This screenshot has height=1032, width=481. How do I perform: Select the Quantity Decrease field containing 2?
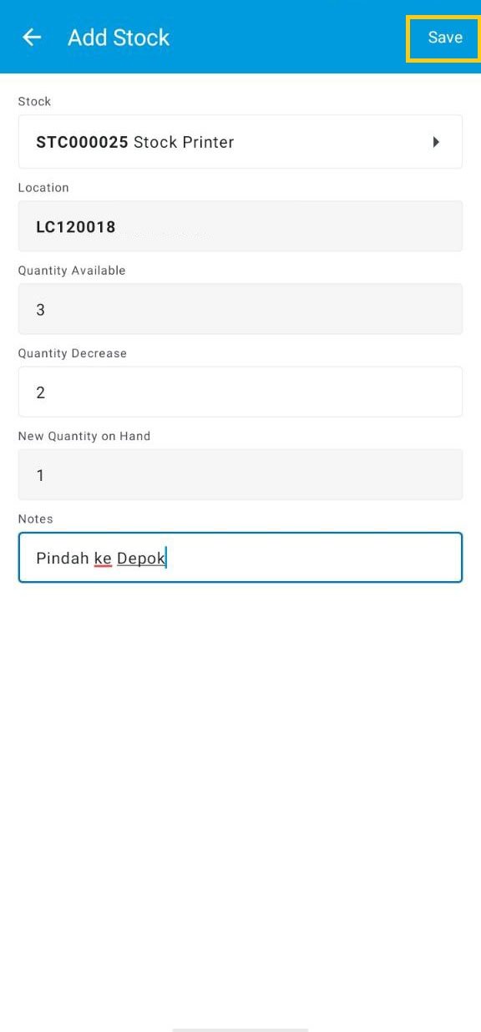point(240,392)
